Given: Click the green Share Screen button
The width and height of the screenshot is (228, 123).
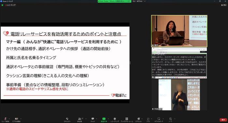Looking at the screenshot, I should (x=104, y=120).
